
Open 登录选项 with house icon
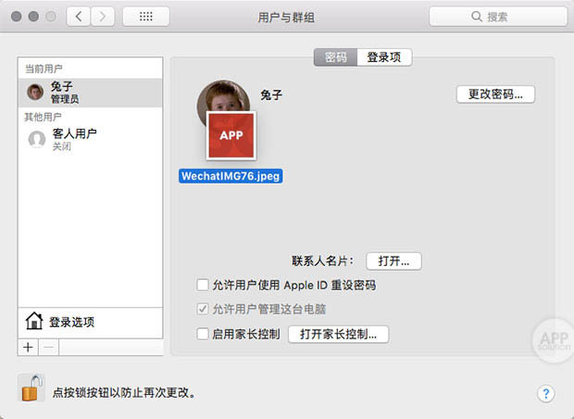pos(90,322)
